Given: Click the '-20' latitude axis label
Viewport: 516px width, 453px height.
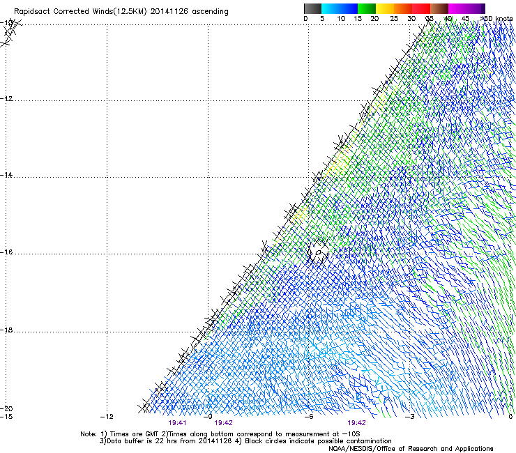Looking at the screenshot, I should (x=6, y=409).
